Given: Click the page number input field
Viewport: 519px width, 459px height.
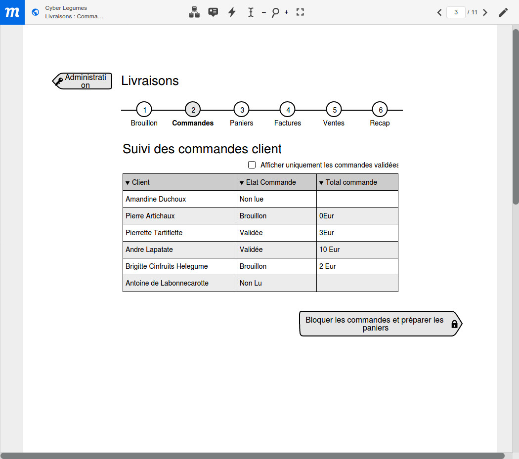Looking at the screenshot, I should click(x=456, y=12).
